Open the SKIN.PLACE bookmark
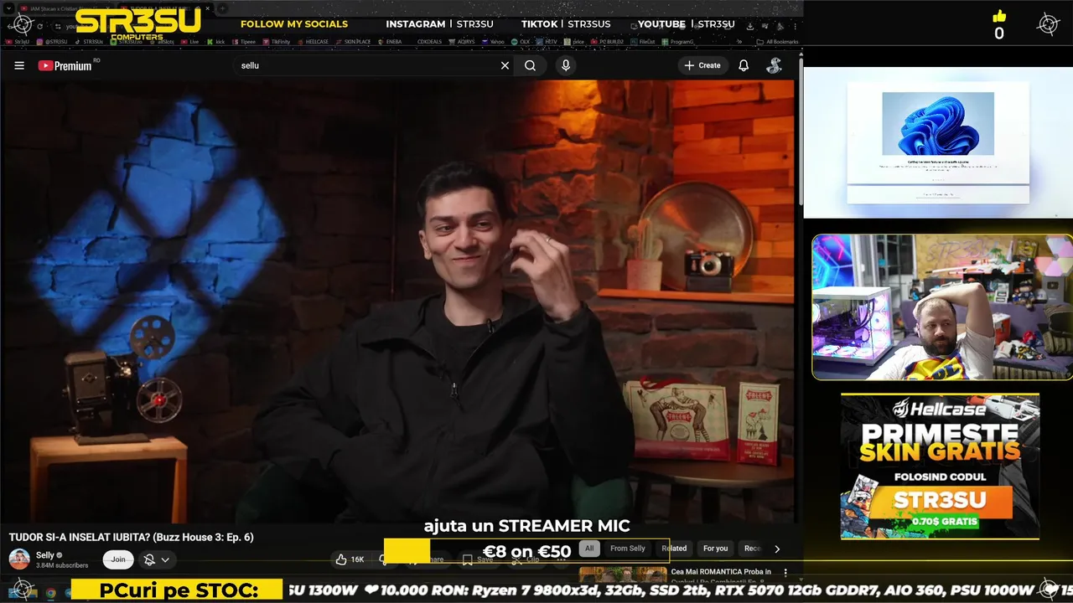 click(x=352, y=41)
